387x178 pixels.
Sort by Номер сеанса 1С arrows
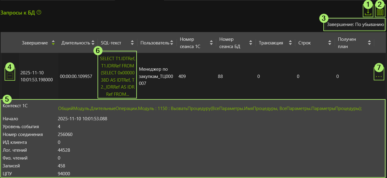click(211, 43)
